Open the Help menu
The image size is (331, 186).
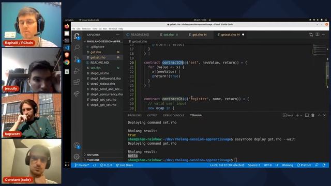tap(121, 29)
